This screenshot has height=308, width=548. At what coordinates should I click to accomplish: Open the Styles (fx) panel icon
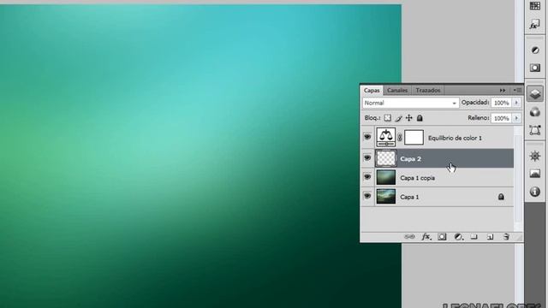pyautogui.click(x=534, y=25)
